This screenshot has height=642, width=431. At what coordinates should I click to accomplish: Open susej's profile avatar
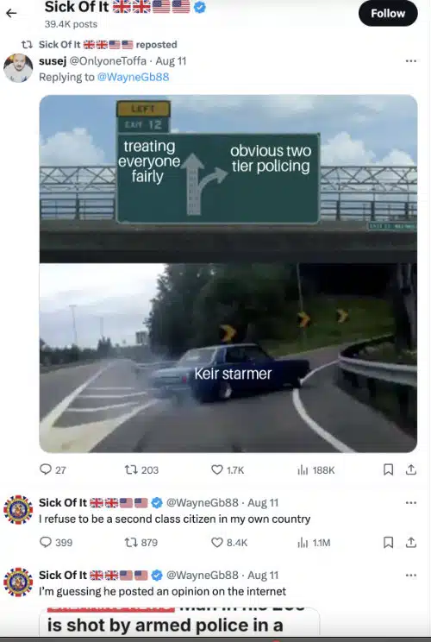pyautogui.click(x=18, y=68)
